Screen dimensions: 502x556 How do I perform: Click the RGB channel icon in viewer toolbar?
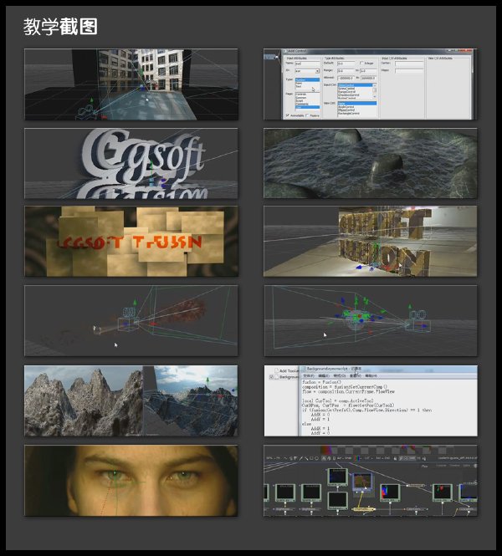(x=357, y=458)
